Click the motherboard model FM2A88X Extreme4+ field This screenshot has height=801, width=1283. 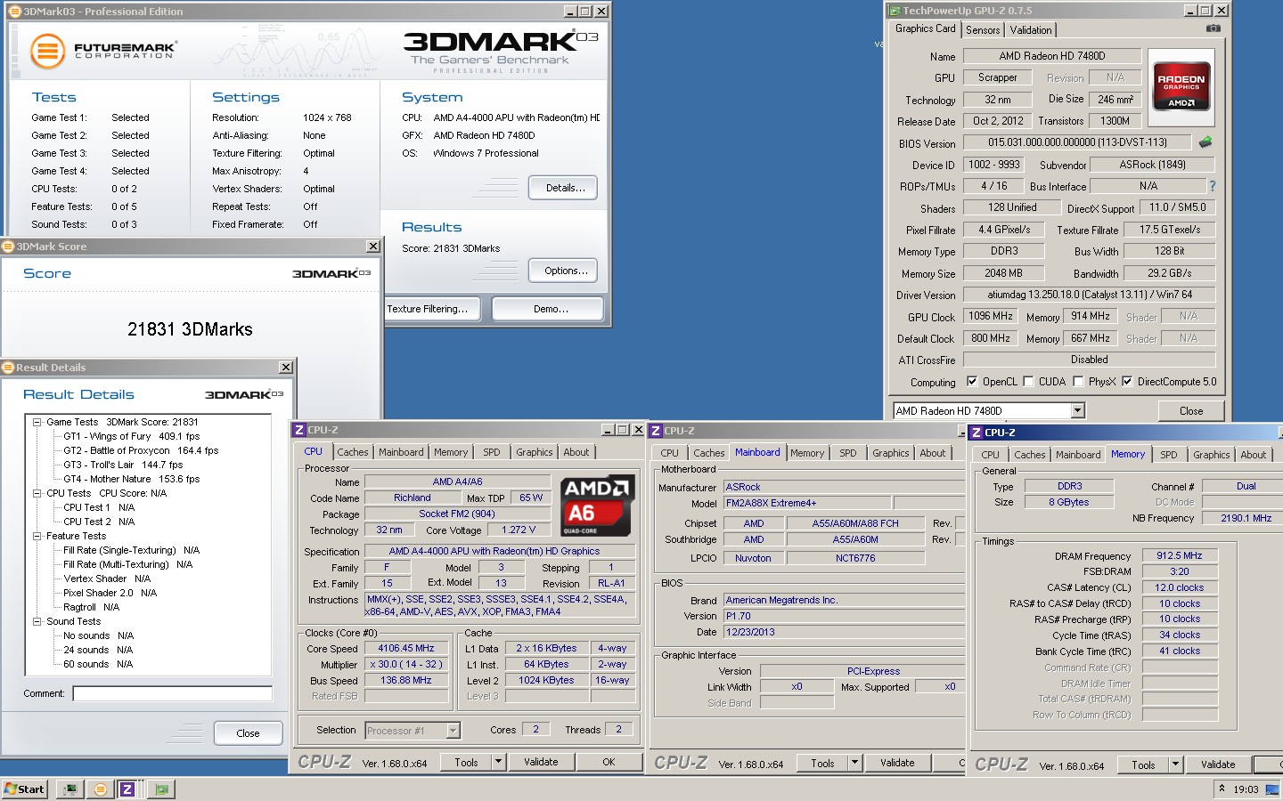tap(806, 503)
